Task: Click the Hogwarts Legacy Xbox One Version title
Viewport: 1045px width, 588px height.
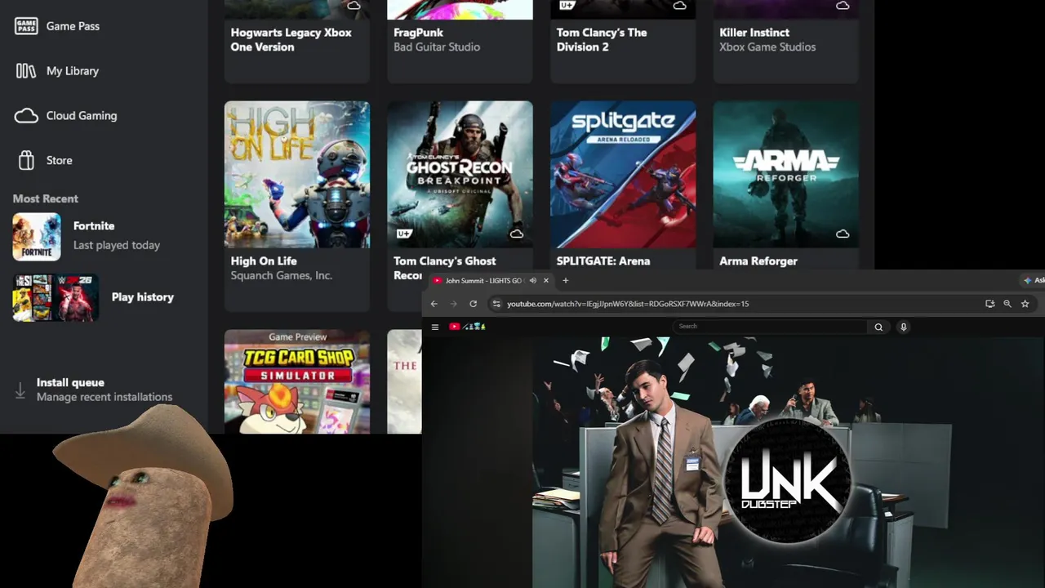Action: pyautogui.click(x=291, y=40)
